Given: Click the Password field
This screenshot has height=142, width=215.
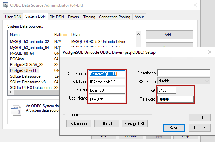Looking at the screenshot, I should [x=175, y=99].
